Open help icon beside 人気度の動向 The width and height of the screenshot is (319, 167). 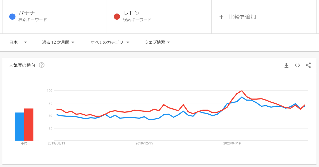tap(41, 65)
